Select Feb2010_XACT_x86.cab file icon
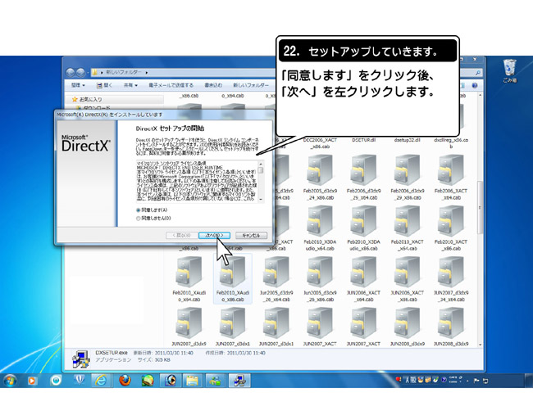This screenshot has height=415, width=533. click(x=451, y=221)
